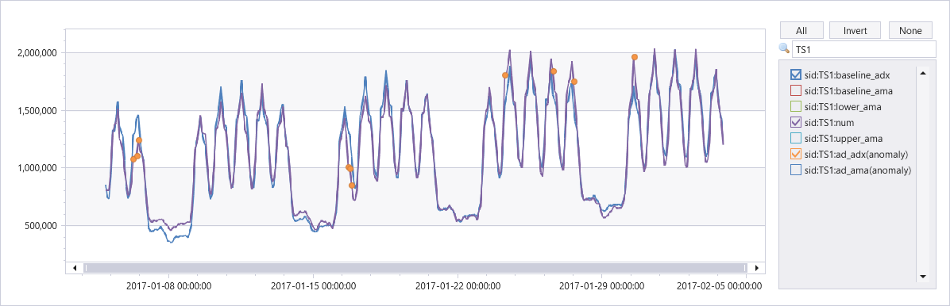Image resolution: width=950 pixels, height=306 pixels.
Task: Click the 500,000 y-axis label
Action: (x=40, y=226)
